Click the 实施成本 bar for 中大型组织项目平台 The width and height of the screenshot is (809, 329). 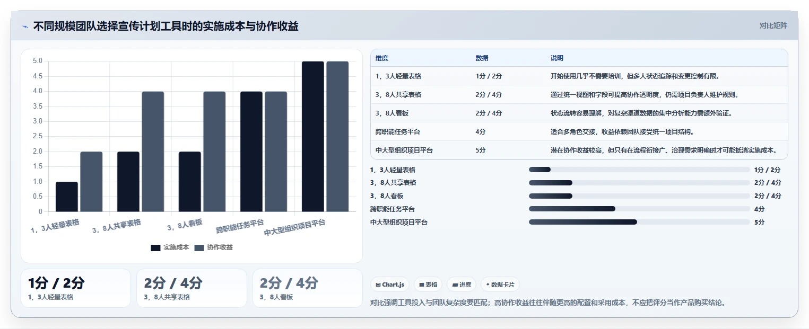[313, 137]
